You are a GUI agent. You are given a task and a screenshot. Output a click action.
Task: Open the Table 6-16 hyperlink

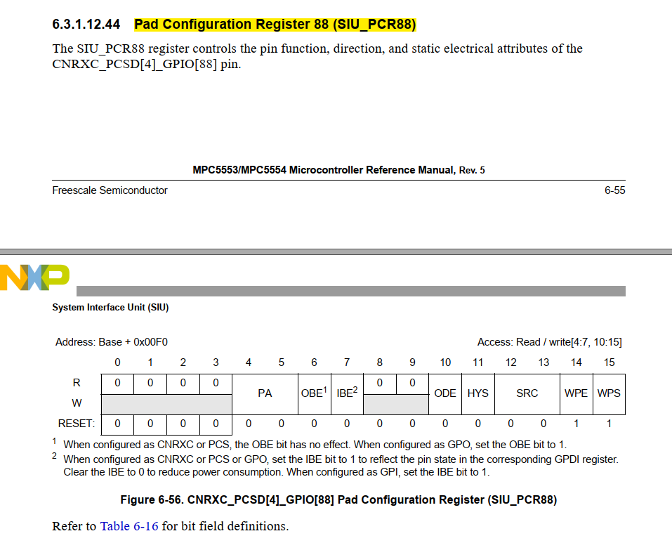tap(131, 526)
